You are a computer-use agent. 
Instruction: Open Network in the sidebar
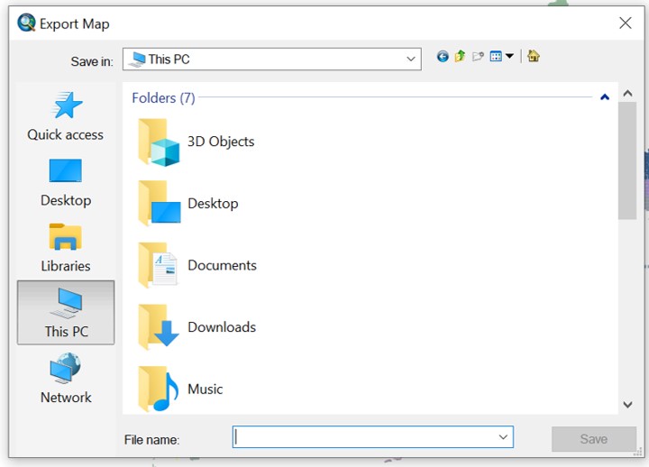66,378
